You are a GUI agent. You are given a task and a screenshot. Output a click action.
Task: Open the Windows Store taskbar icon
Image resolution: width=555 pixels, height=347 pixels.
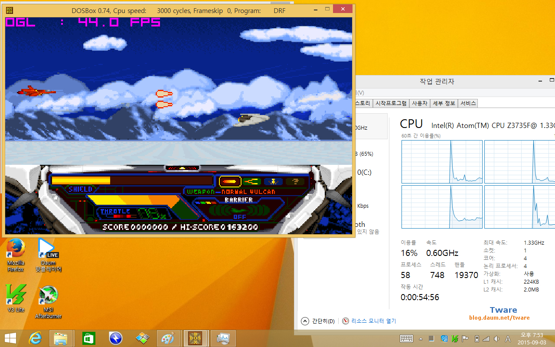click(x=88, y=338)
